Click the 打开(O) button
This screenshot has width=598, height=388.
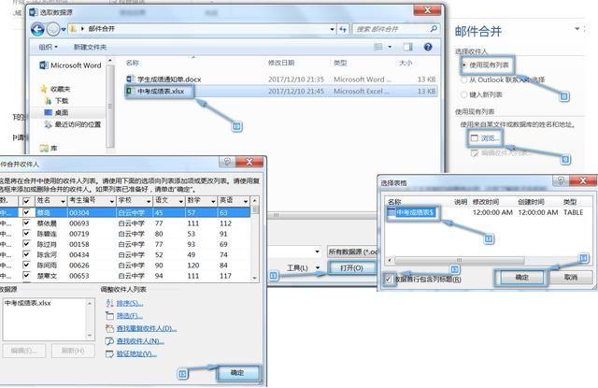click(351, 268)
